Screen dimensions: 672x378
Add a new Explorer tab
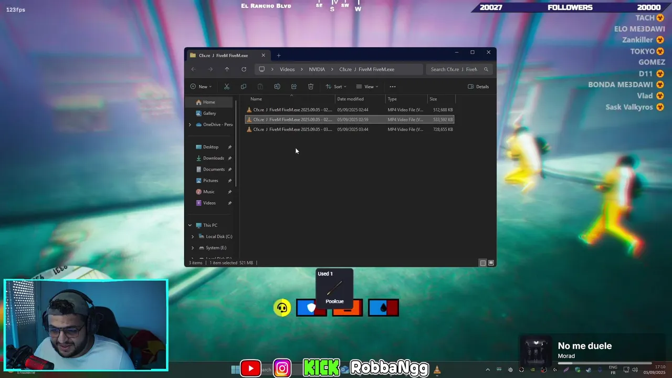279,55
